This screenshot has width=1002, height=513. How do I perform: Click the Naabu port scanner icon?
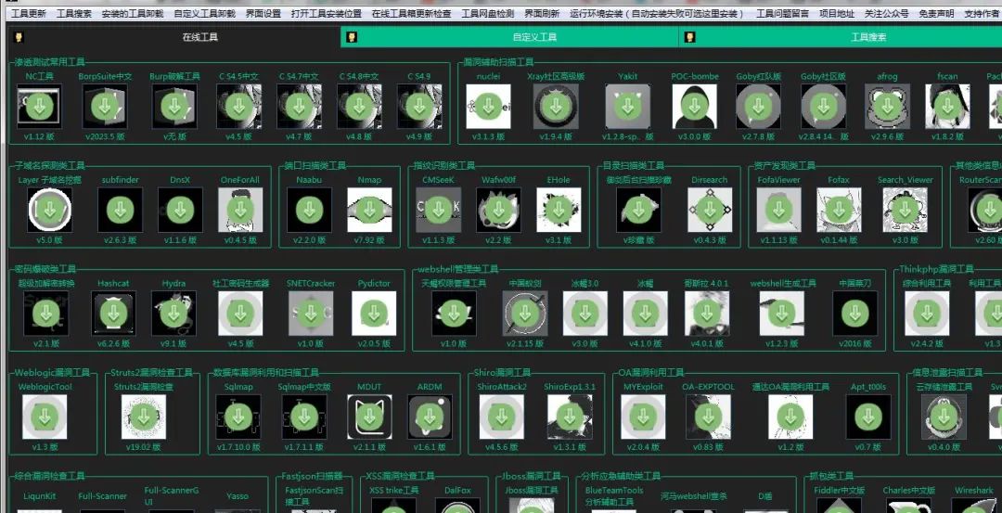[x=309, y=210]
